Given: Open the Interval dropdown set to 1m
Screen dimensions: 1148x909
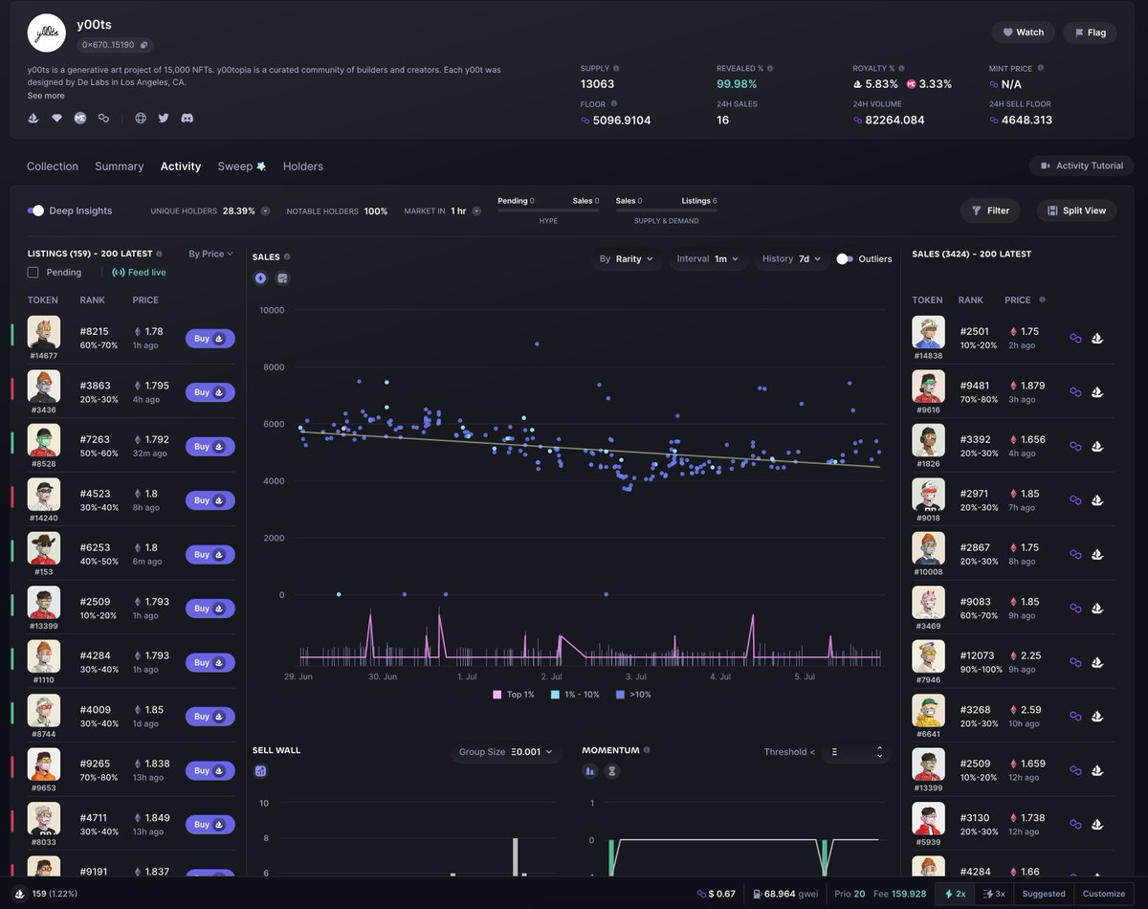Looking at the screenshot, I should pos(708,258).
